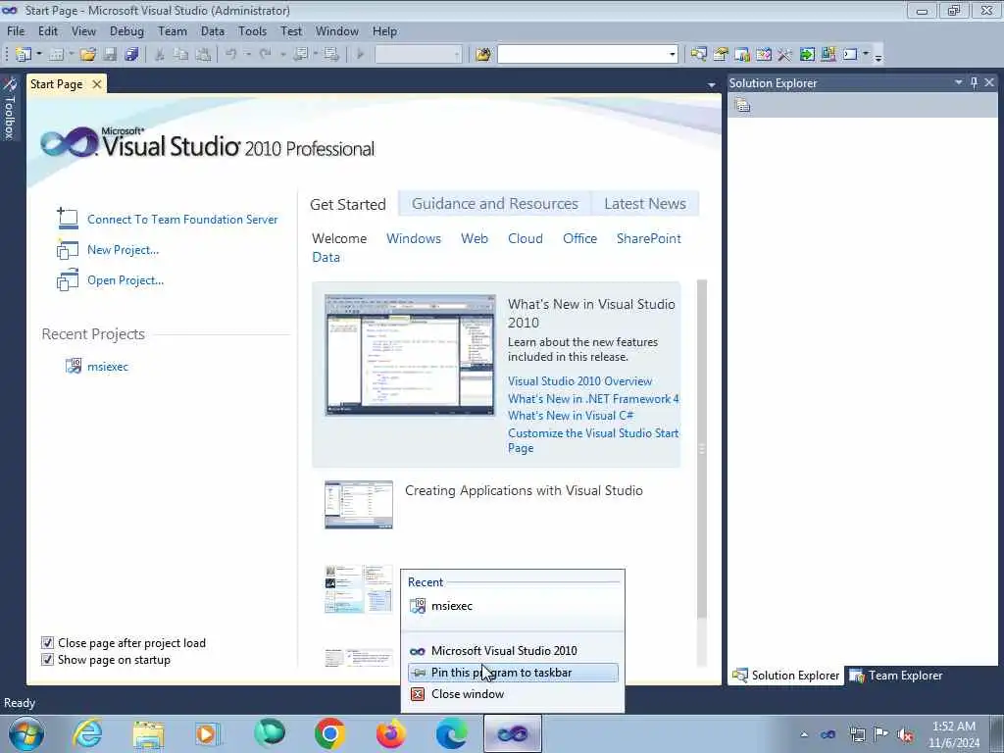Click the Open File folder icon
This screenshot has width=1004, height=753.
point(87,55)
